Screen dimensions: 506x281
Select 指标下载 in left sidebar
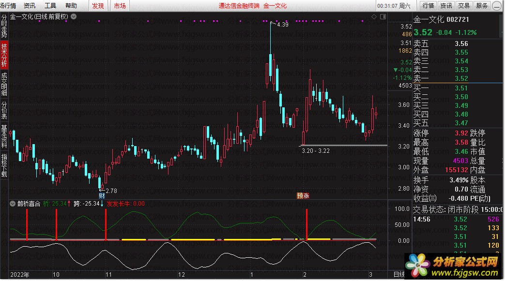point(4,165)
